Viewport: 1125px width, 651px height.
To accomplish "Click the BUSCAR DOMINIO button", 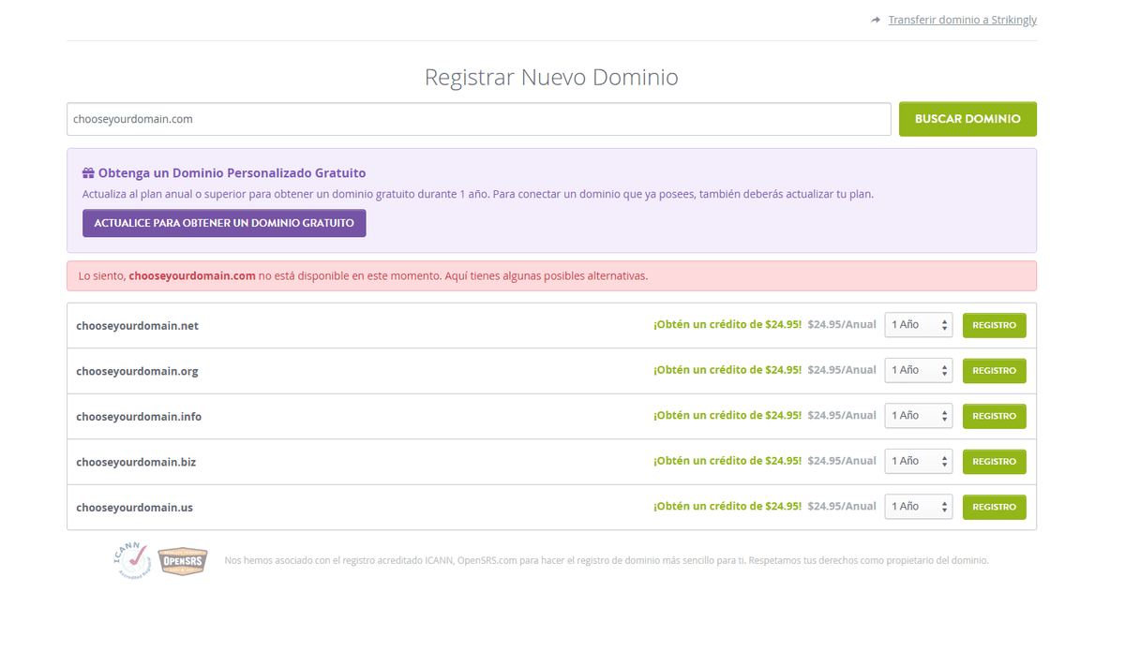I will click(x=967, y=119).
